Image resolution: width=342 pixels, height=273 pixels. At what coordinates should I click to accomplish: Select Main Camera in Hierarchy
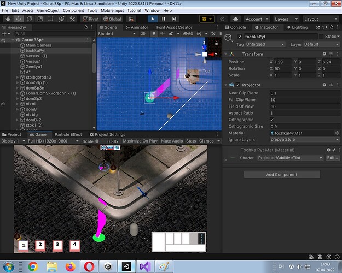coord(39,45)
